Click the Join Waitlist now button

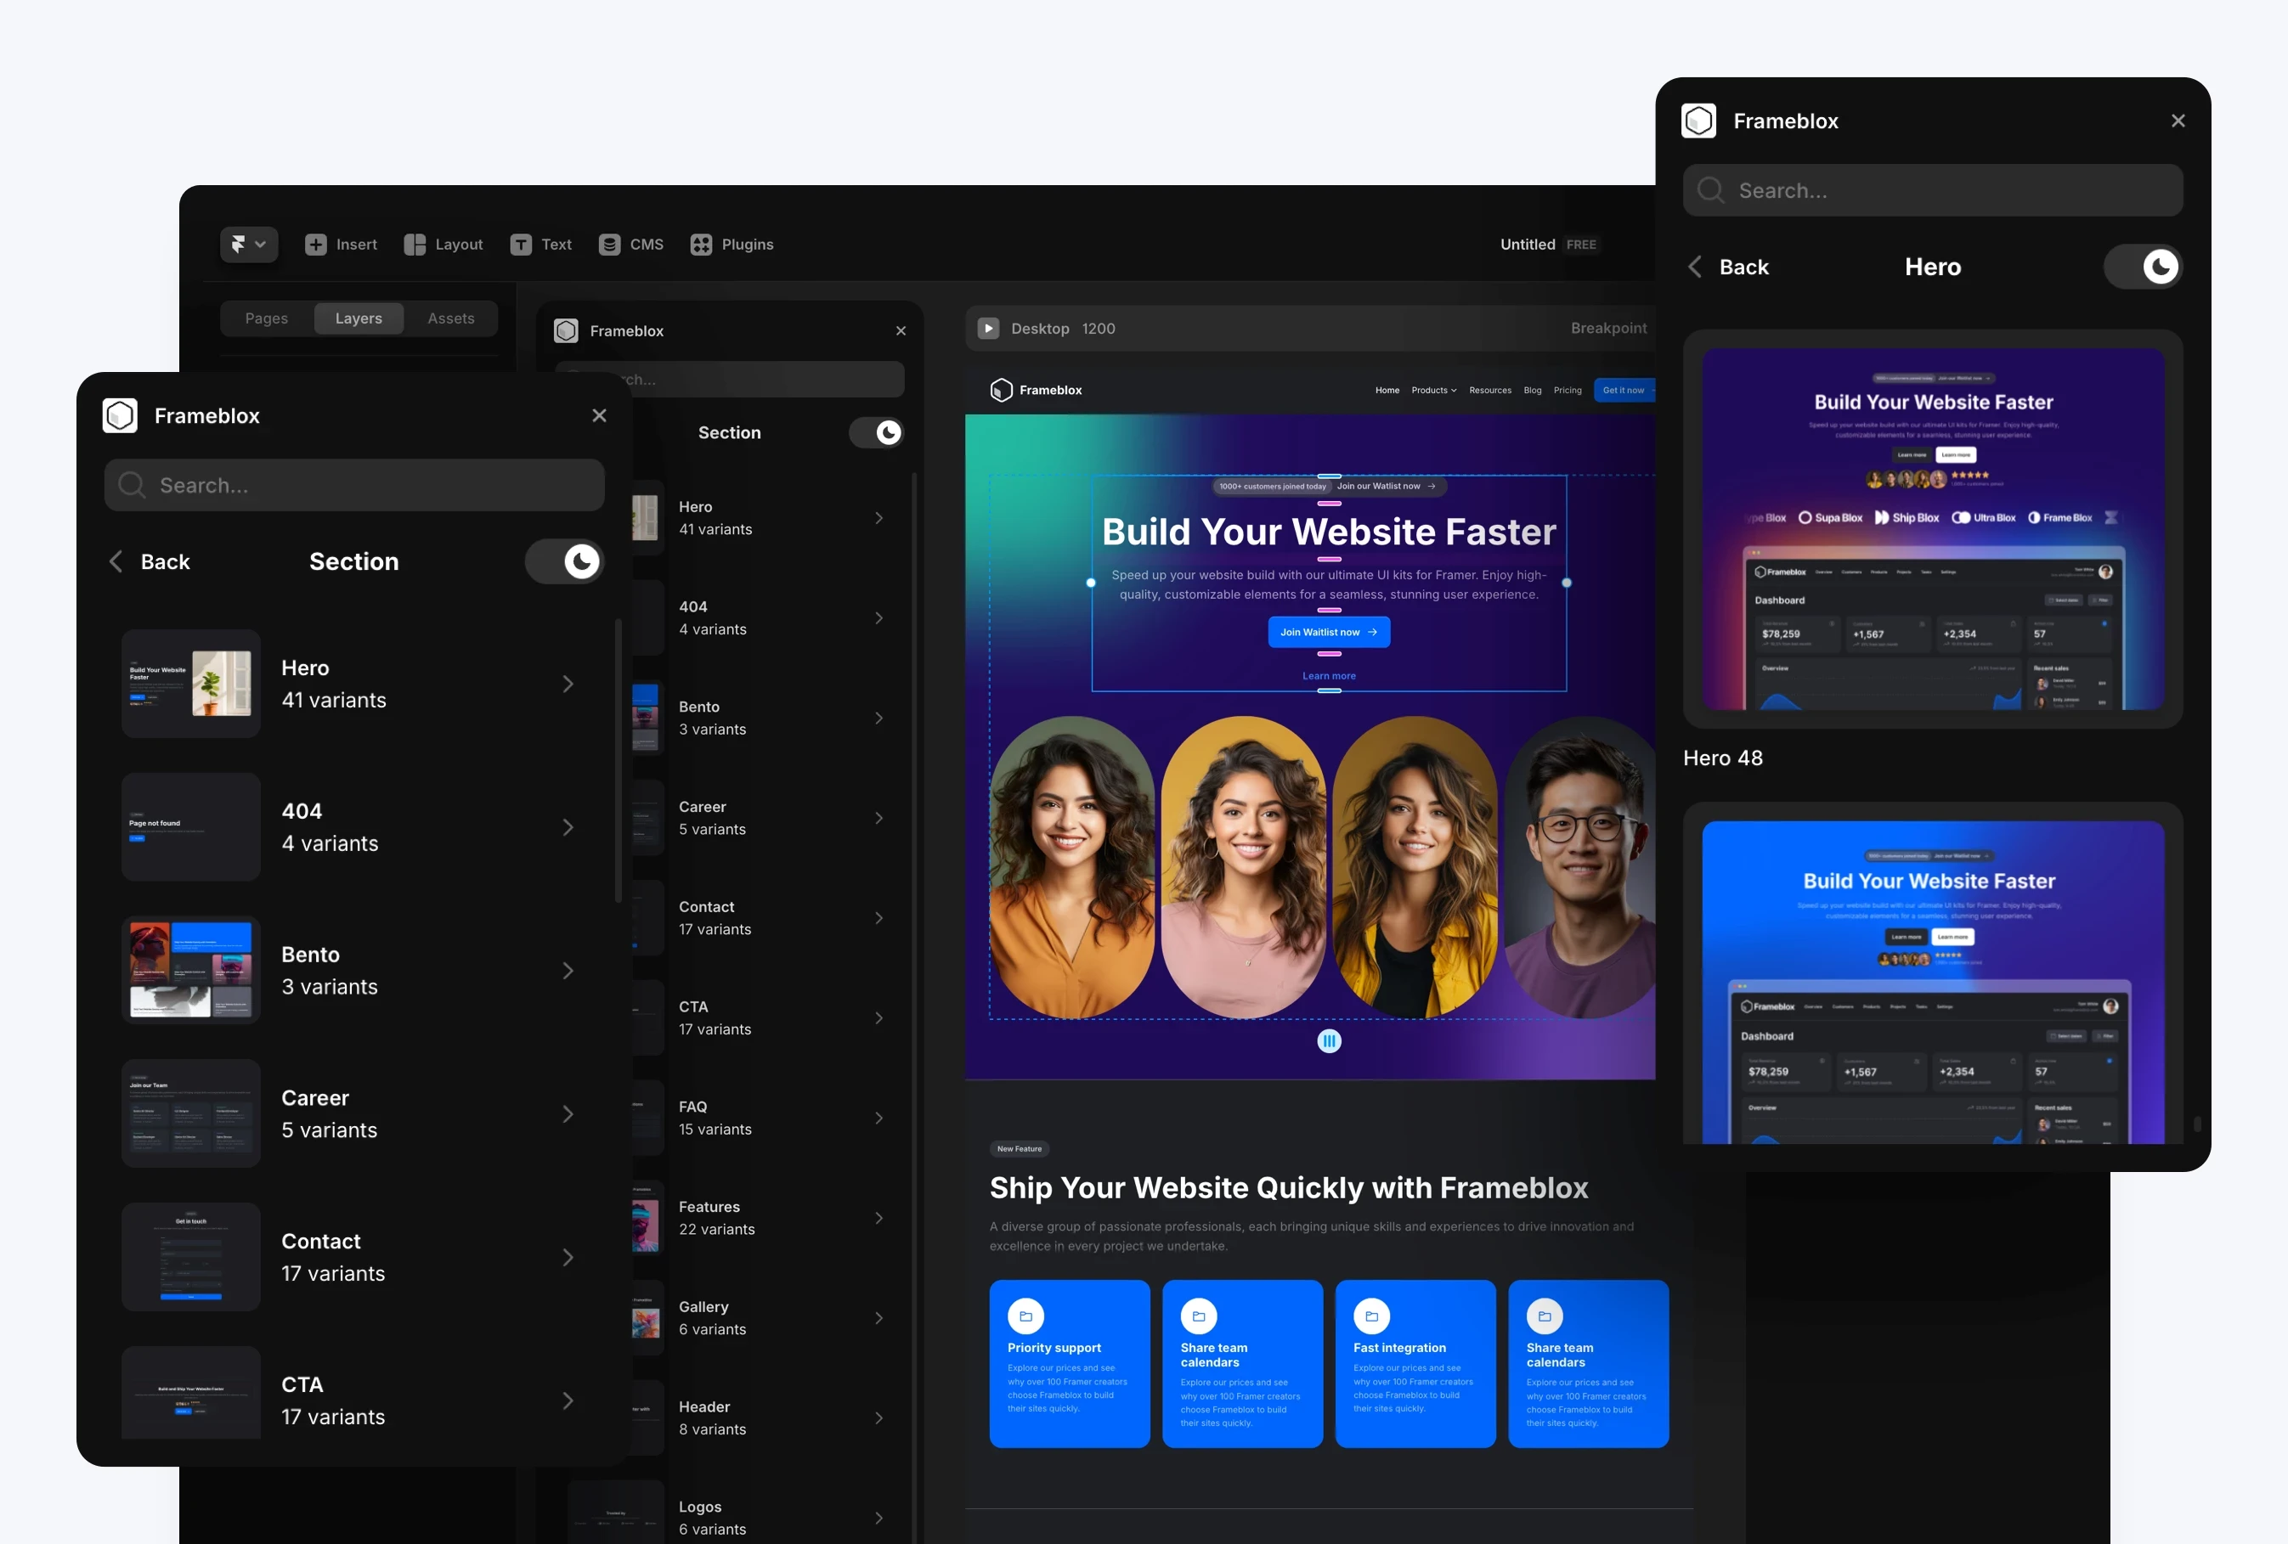(1329, 632)
